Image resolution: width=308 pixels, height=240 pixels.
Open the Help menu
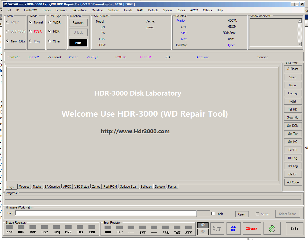220,10
